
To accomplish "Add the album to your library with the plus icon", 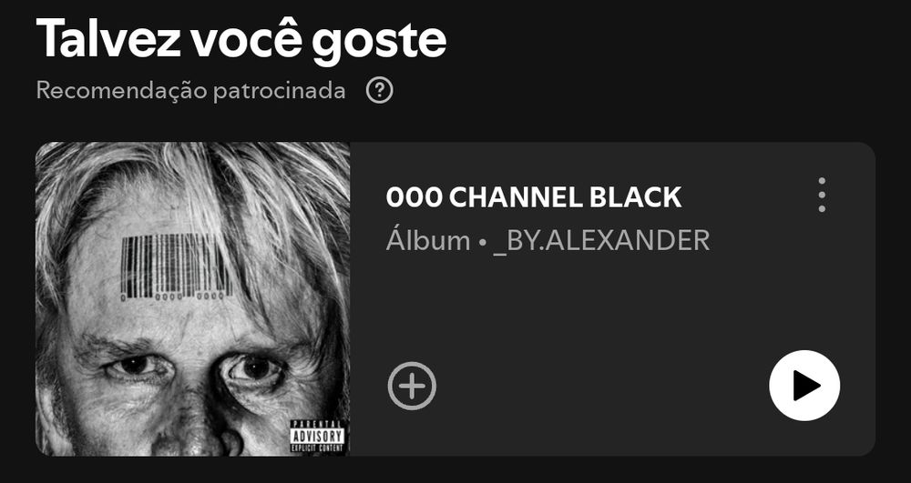I will pos(412,387).
